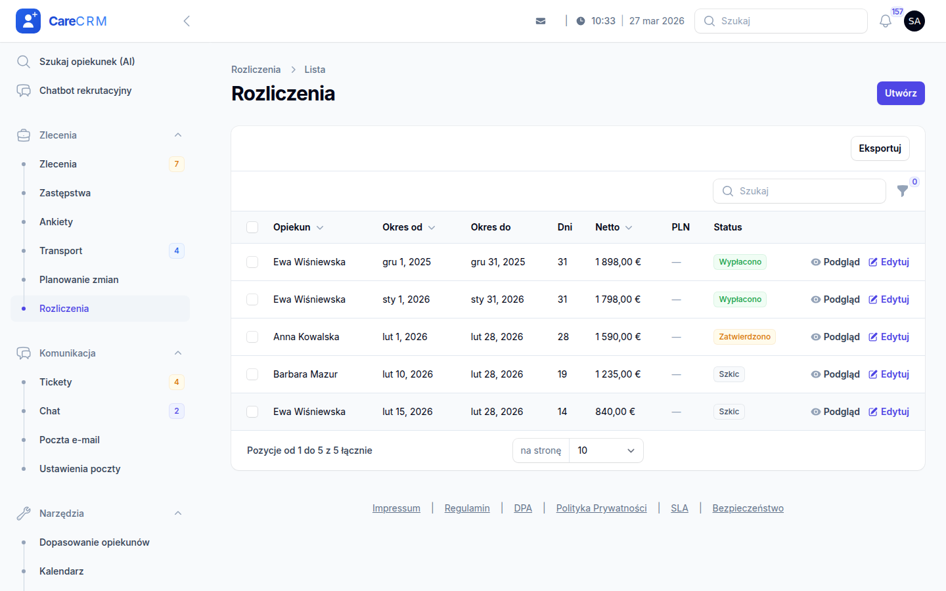Click the CareCRM logo
This screenshot has height=591, width=946.
[x=61, y=21]
